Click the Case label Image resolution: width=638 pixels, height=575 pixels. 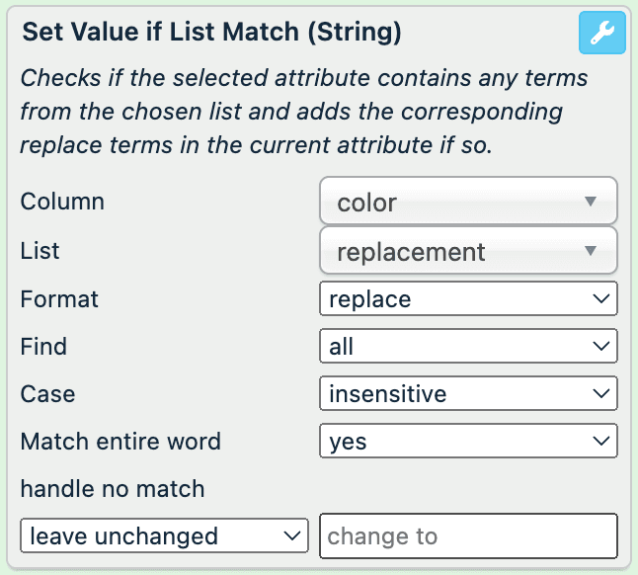(47, 394)
